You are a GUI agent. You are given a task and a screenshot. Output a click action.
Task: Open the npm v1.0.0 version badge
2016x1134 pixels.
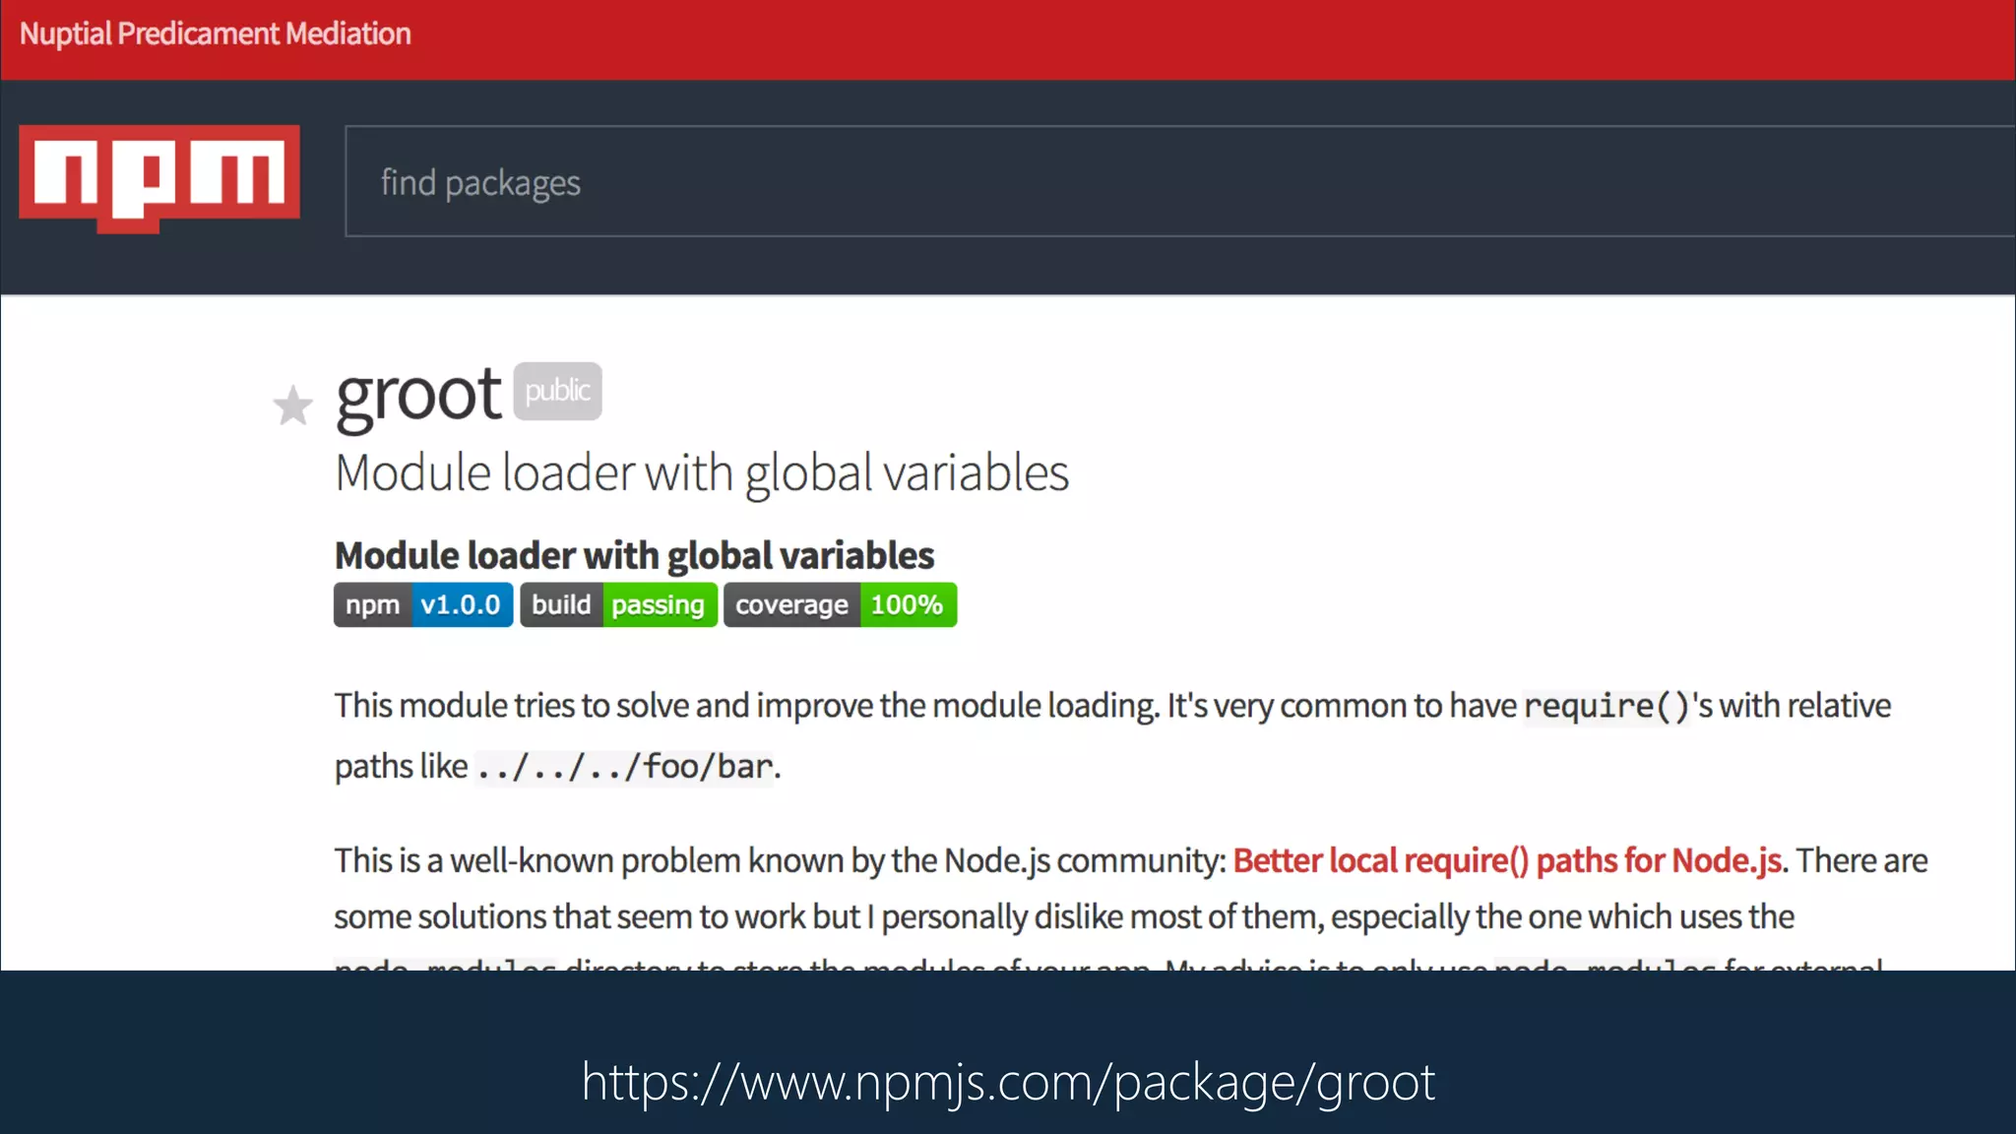point(422,604)
